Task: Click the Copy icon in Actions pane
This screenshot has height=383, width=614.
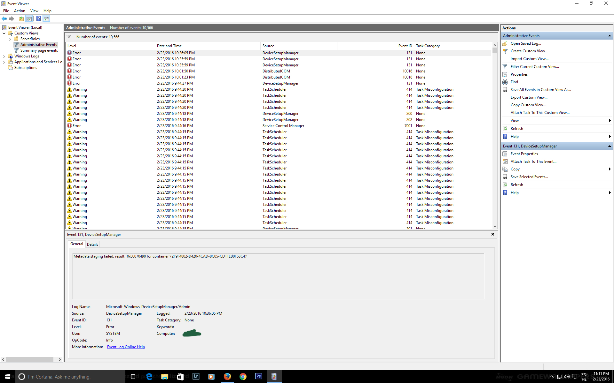Action: [x=505, y=169]
